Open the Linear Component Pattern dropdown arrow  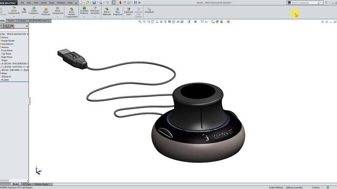point(34,16)
